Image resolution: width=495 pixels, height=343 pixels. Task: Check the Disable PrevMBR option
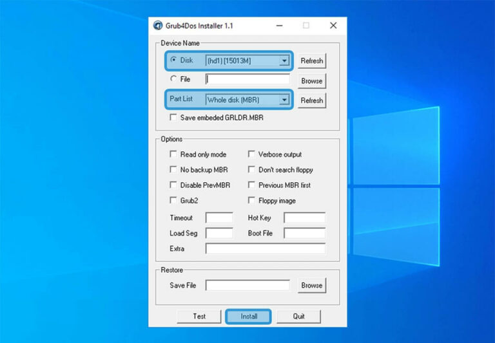(x=173, y=185)
